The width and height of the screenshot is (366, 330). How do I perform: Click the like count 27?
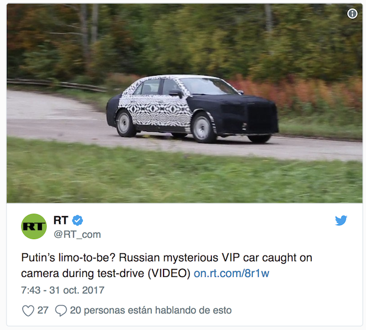coord(43,311)
